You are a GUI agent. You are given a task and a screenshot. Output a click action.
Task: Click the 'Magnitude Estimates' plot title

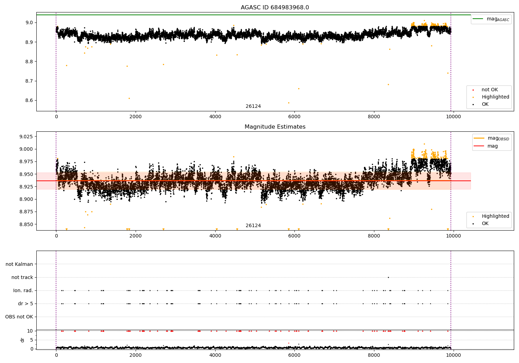click(x=275, y=127)
